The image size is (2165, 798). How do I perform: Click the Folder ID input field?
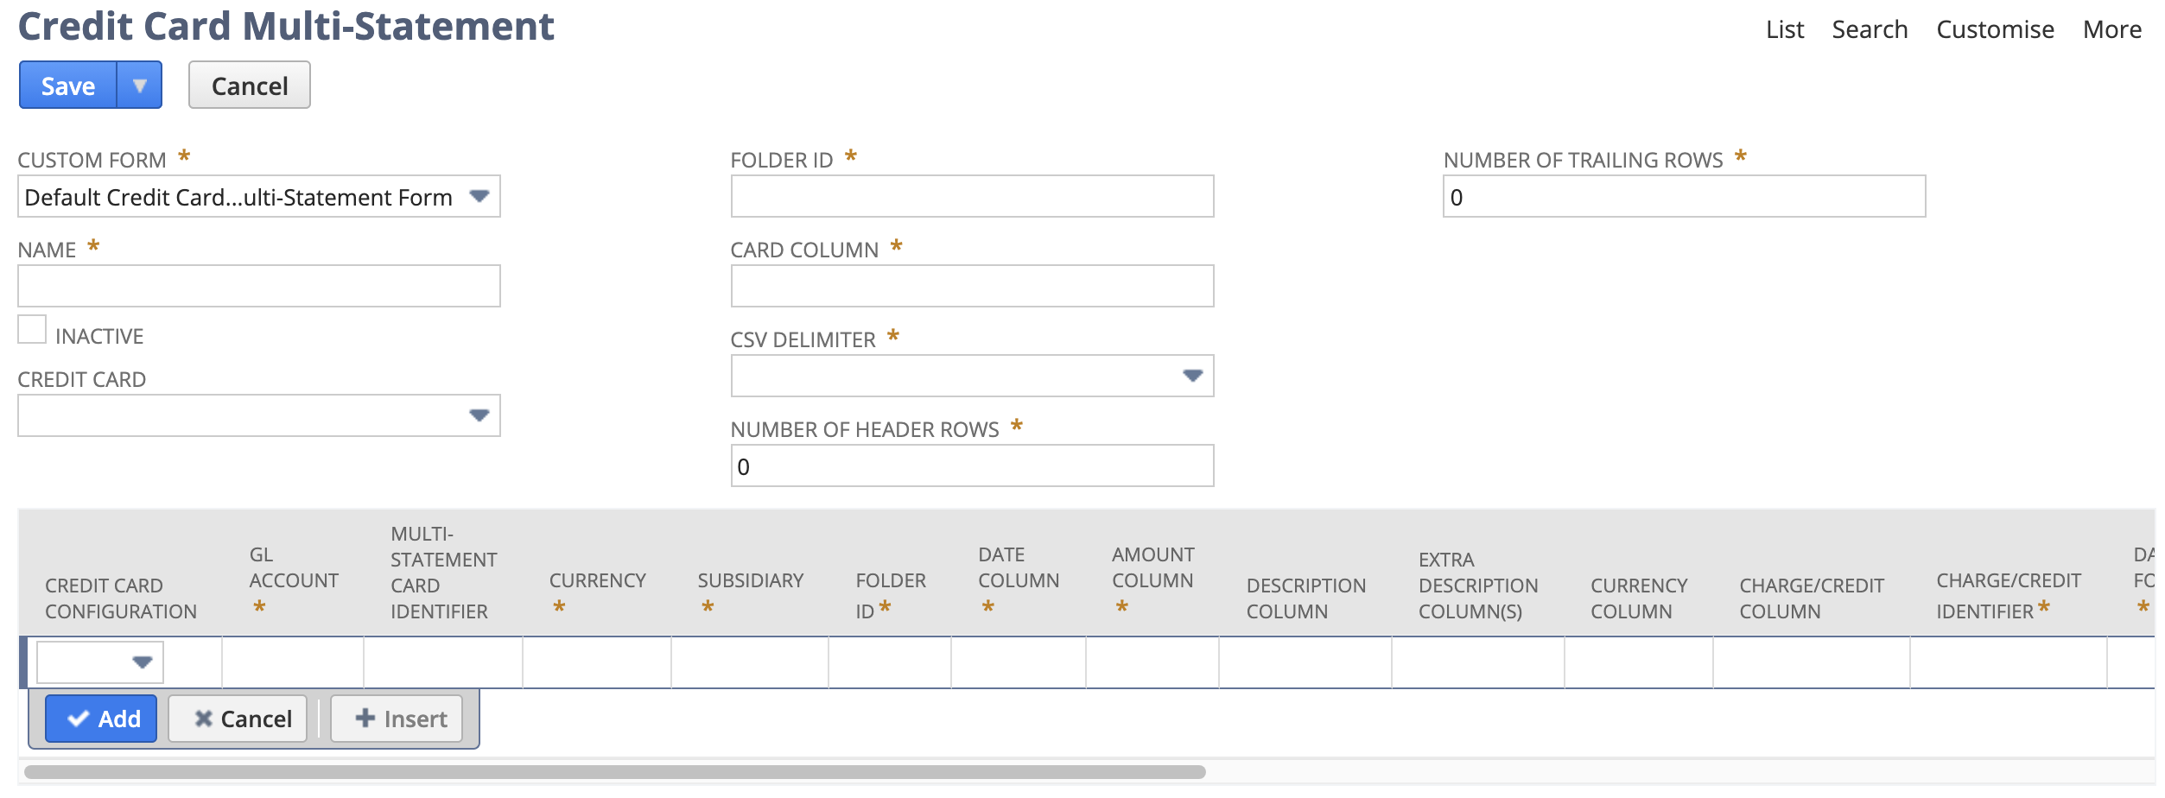(x=972, y=197)
